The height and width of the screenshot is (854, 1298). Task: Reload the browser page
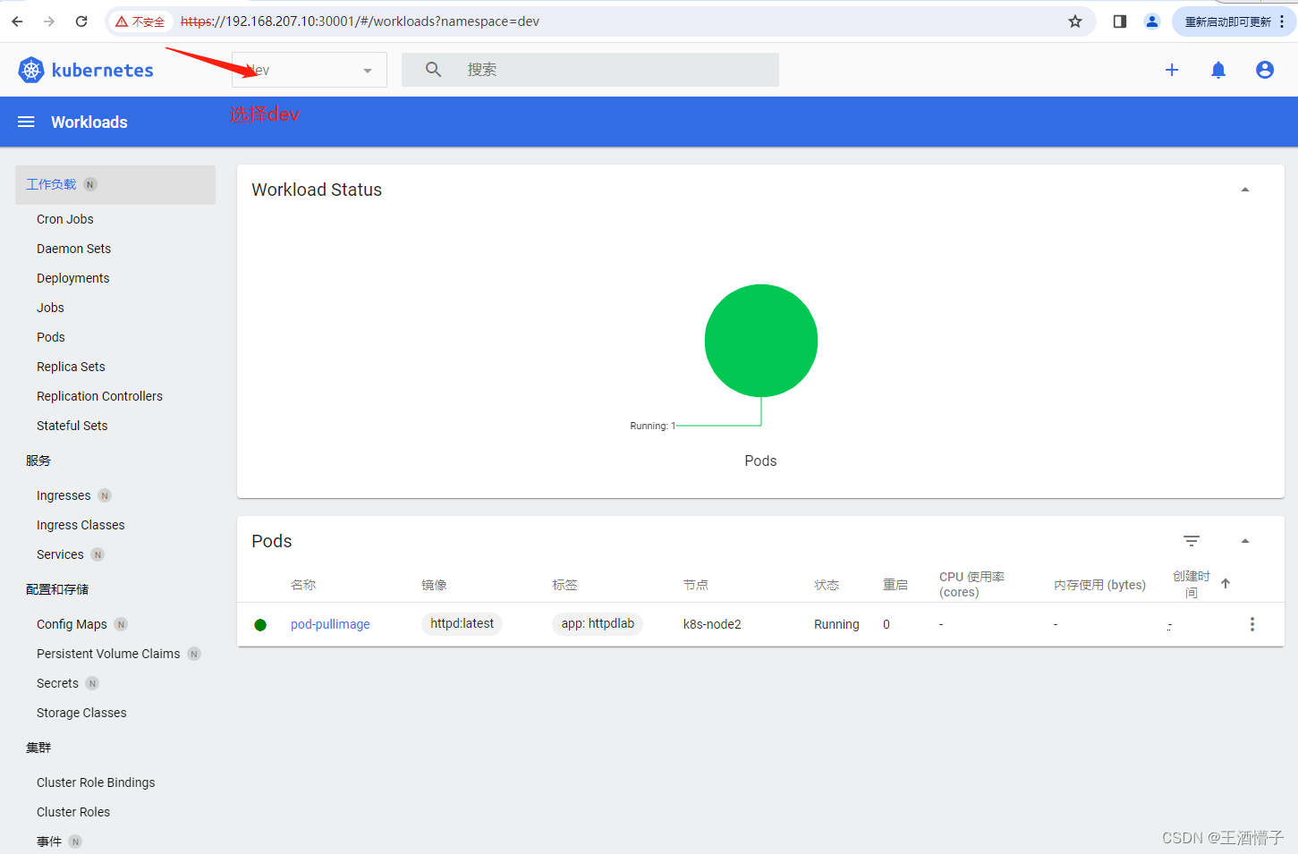pyautogui.click(x=81, y=21)
